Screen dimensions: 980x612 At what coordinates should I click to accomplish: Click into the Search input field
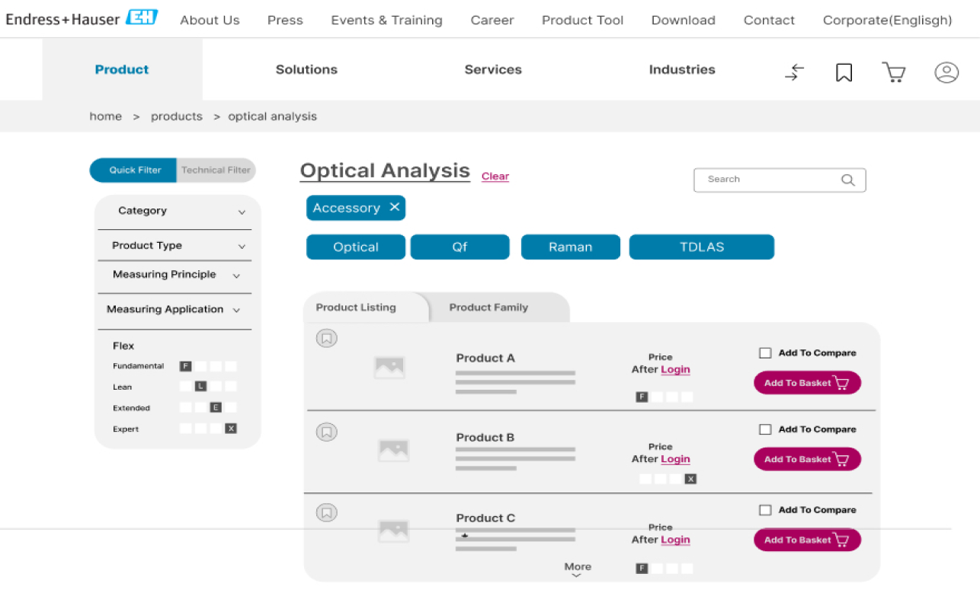(x=766, y=180)
